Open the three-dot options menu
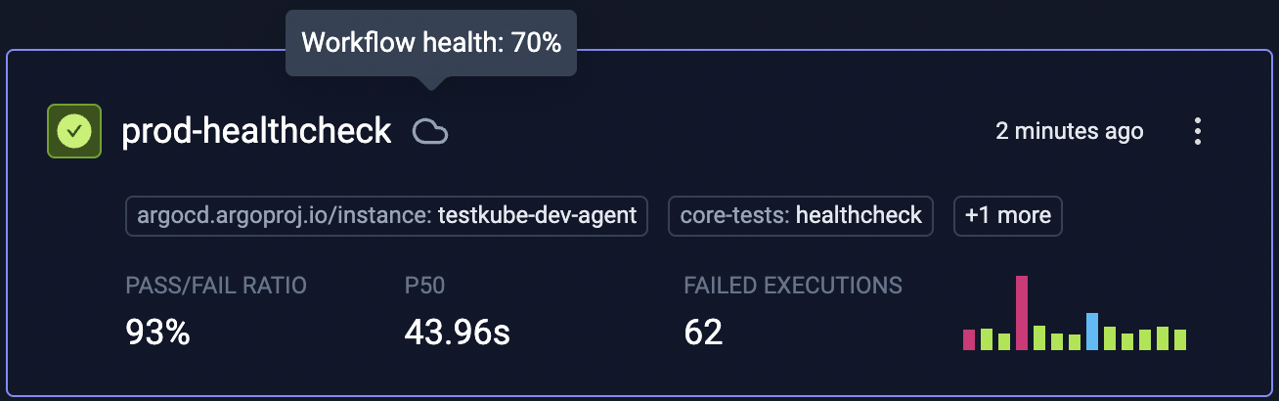 1198,132
